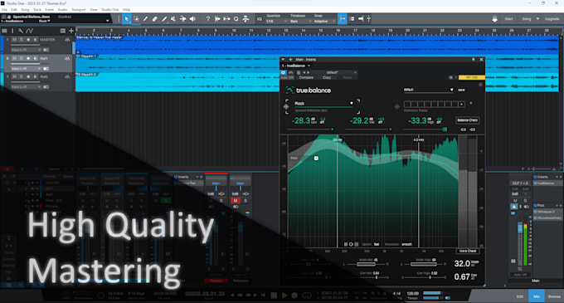This screenshot has width=564, height=303.
Task: Open the Snap Adaptive dropdown
Action: (x=324, y=22)
